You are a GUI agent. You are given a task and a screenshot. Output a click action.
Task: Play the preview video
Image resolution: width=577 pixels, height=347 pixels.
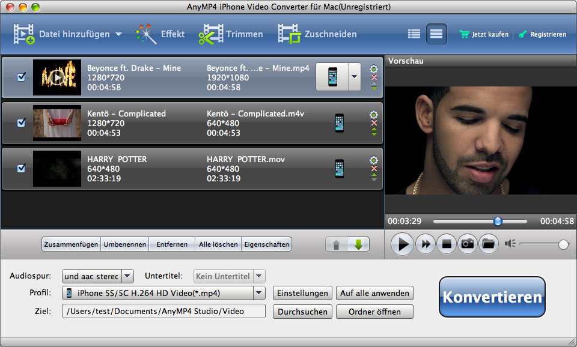(403, 244)
